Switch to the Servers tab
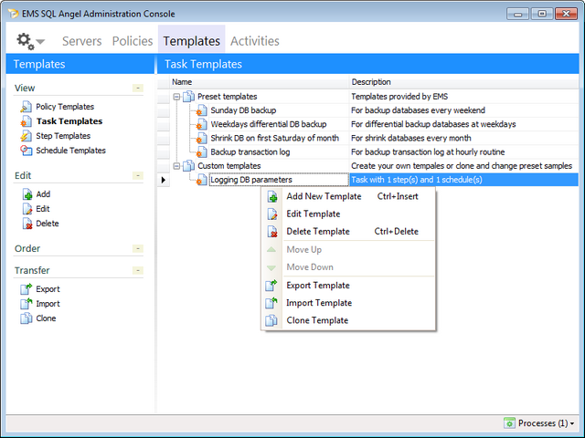585x438 pixels. (x=81, y=41)
